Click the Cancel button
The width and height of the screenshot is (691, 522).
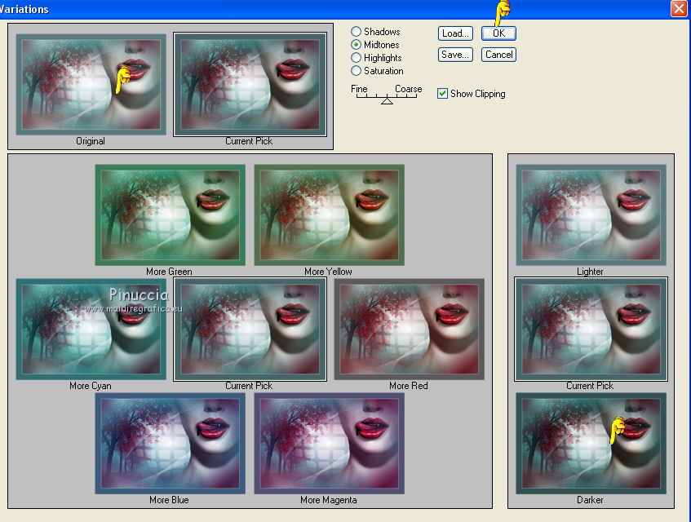pos(498,55)
